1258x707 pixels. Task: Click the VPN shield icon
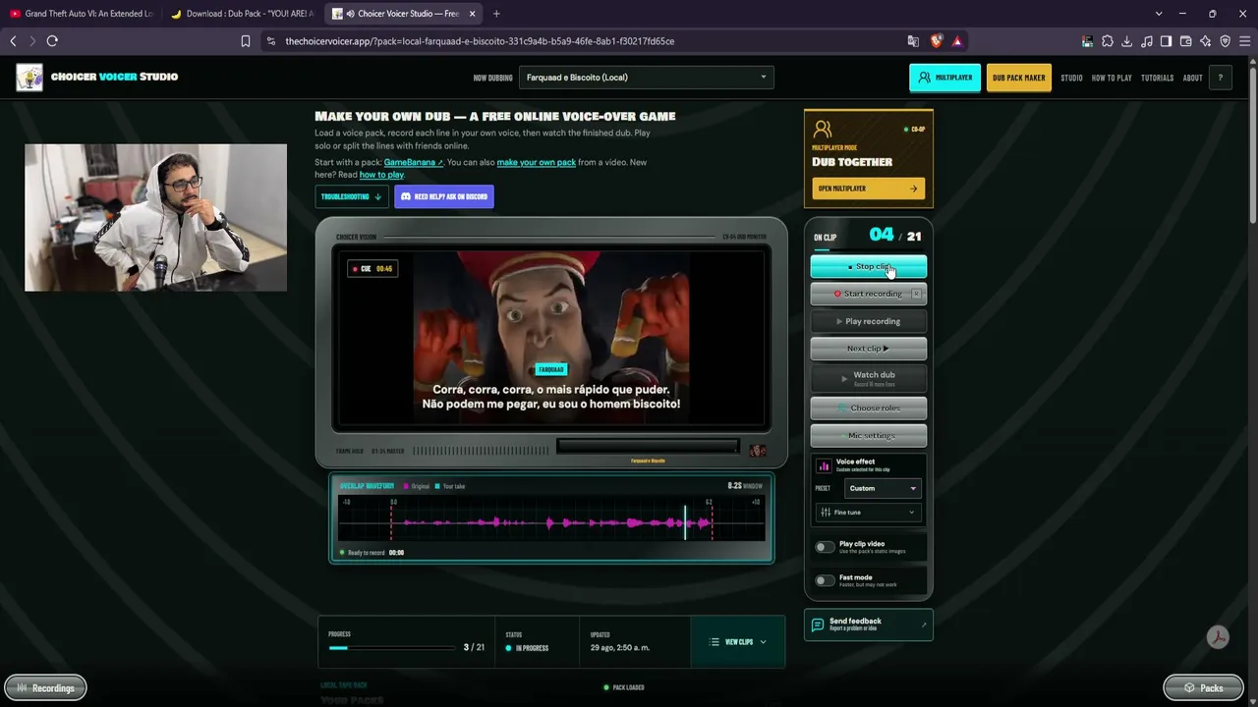click(x=1226, y=41)
